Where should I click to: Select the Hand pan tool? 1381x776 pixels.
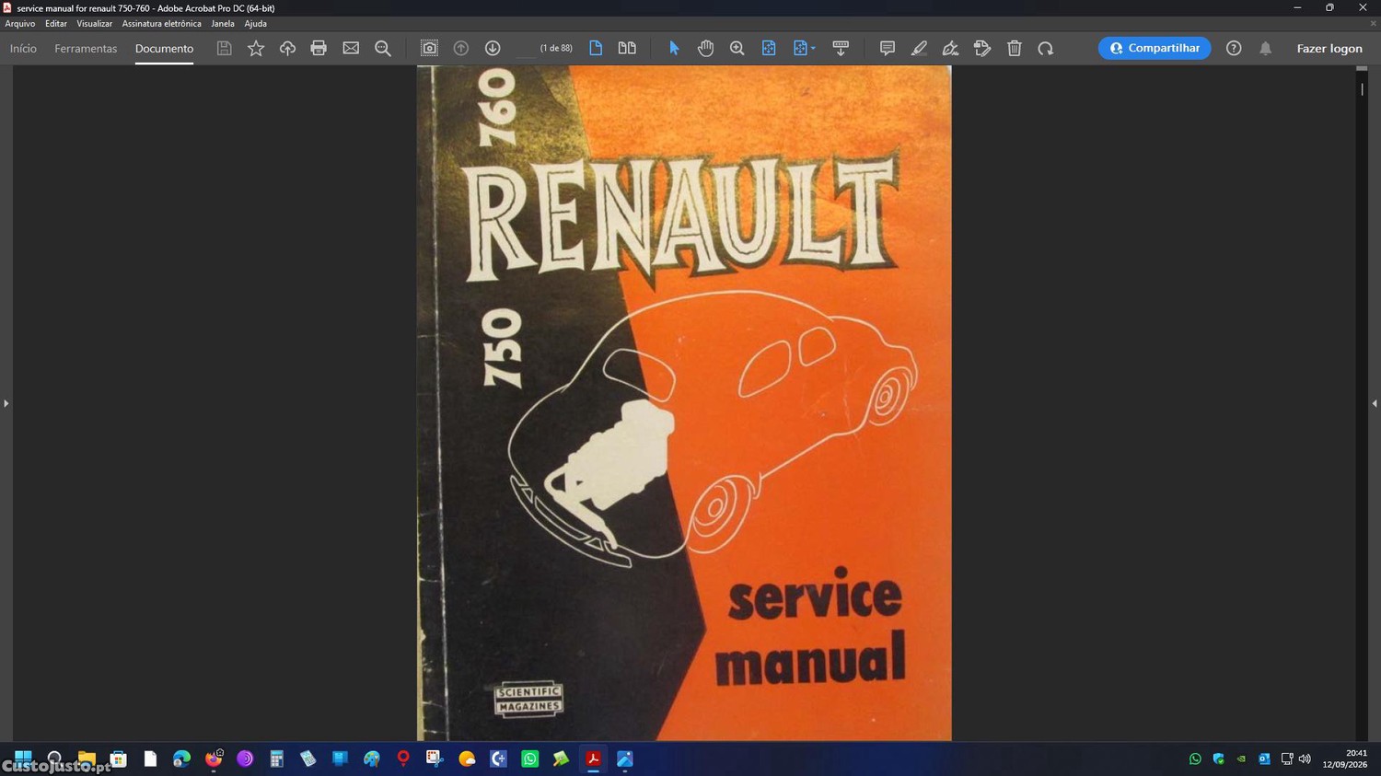[x=705, y=48]
